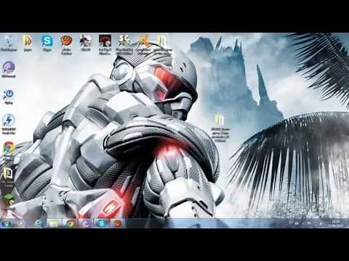
Task: Open Skype from the taskbar
Action: tap(101, 223)
